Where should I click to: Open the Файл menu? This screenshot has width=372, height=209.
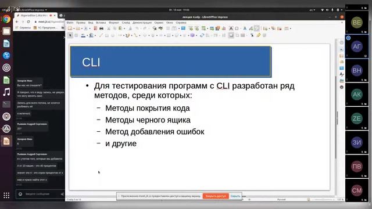coord(70,23)
